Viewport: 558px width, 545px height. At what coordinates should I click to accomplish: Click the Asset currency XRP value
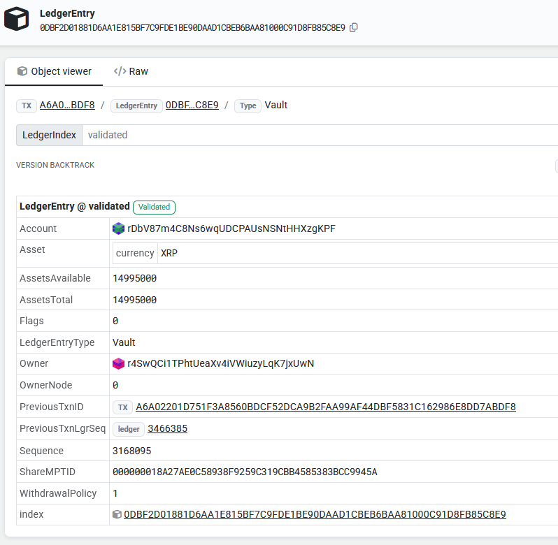(x=169, y=253)
